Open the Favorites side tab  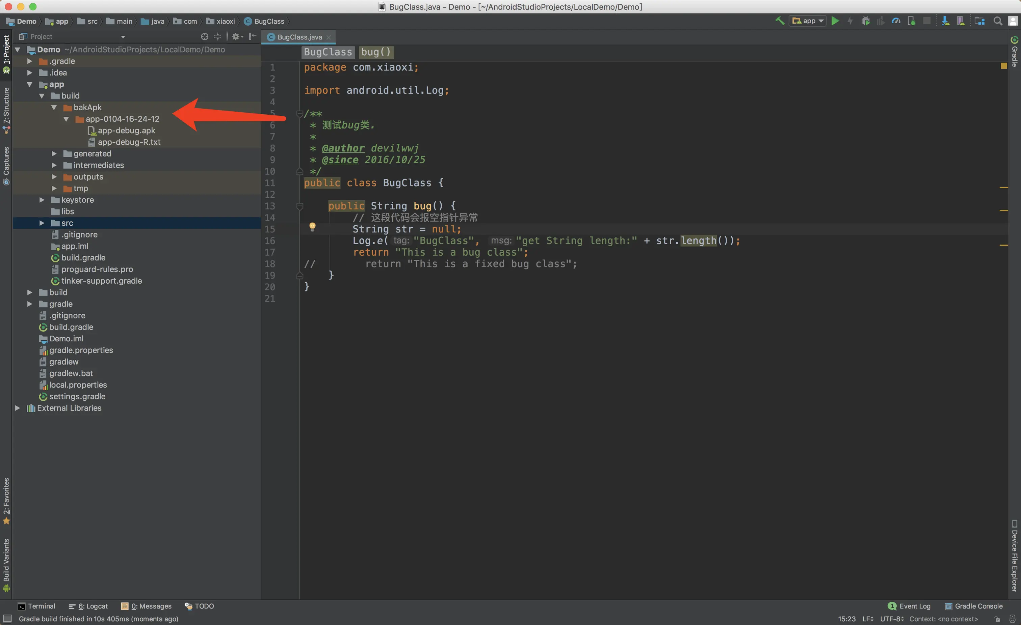click(x=6, y=501)
